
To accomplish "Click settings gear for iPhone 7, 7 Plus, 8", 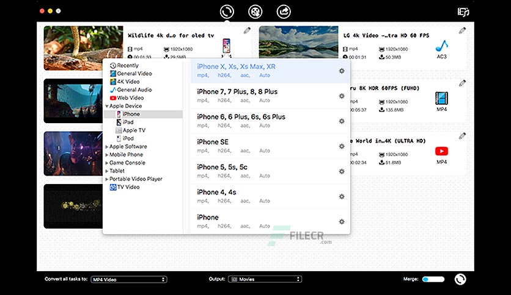I will [x=342, y=96].
